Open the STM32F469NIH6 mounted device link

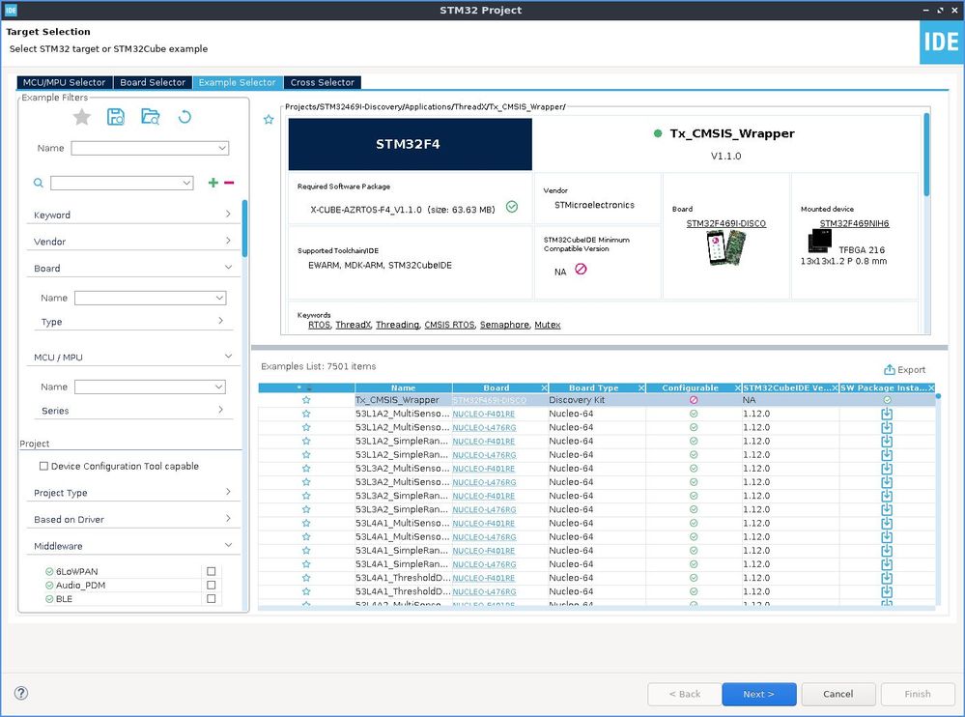[854, 223]
